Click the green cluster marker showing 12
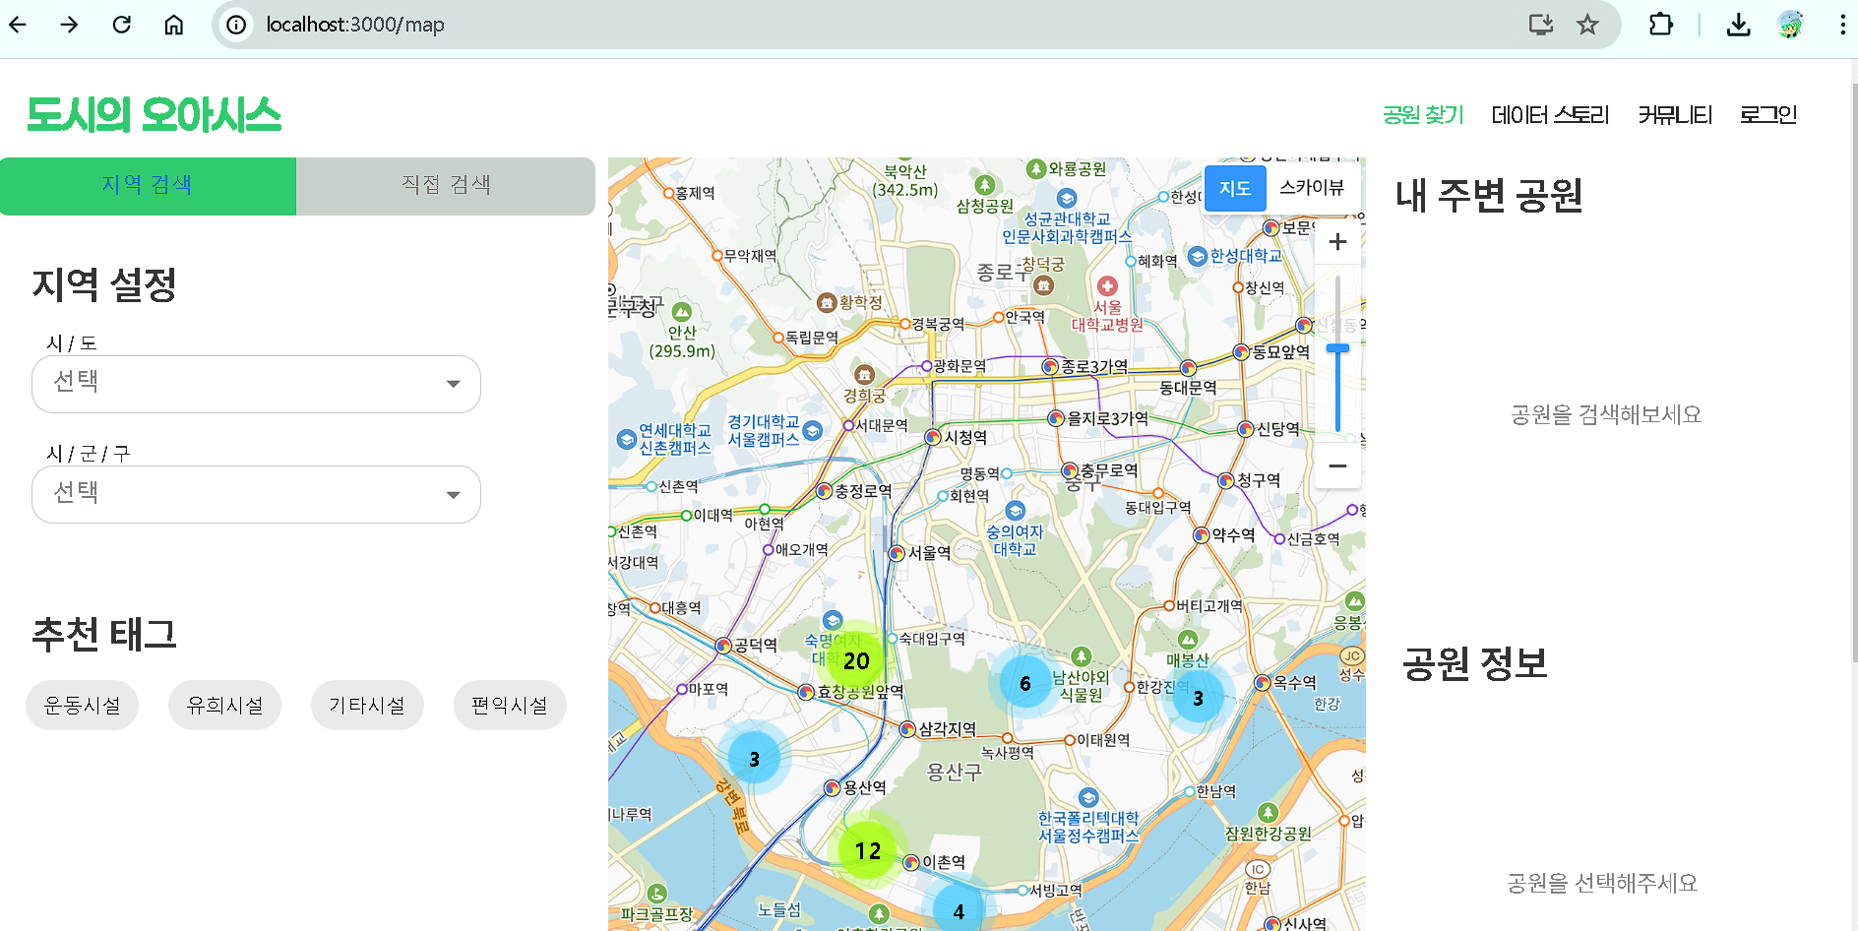 867,850
